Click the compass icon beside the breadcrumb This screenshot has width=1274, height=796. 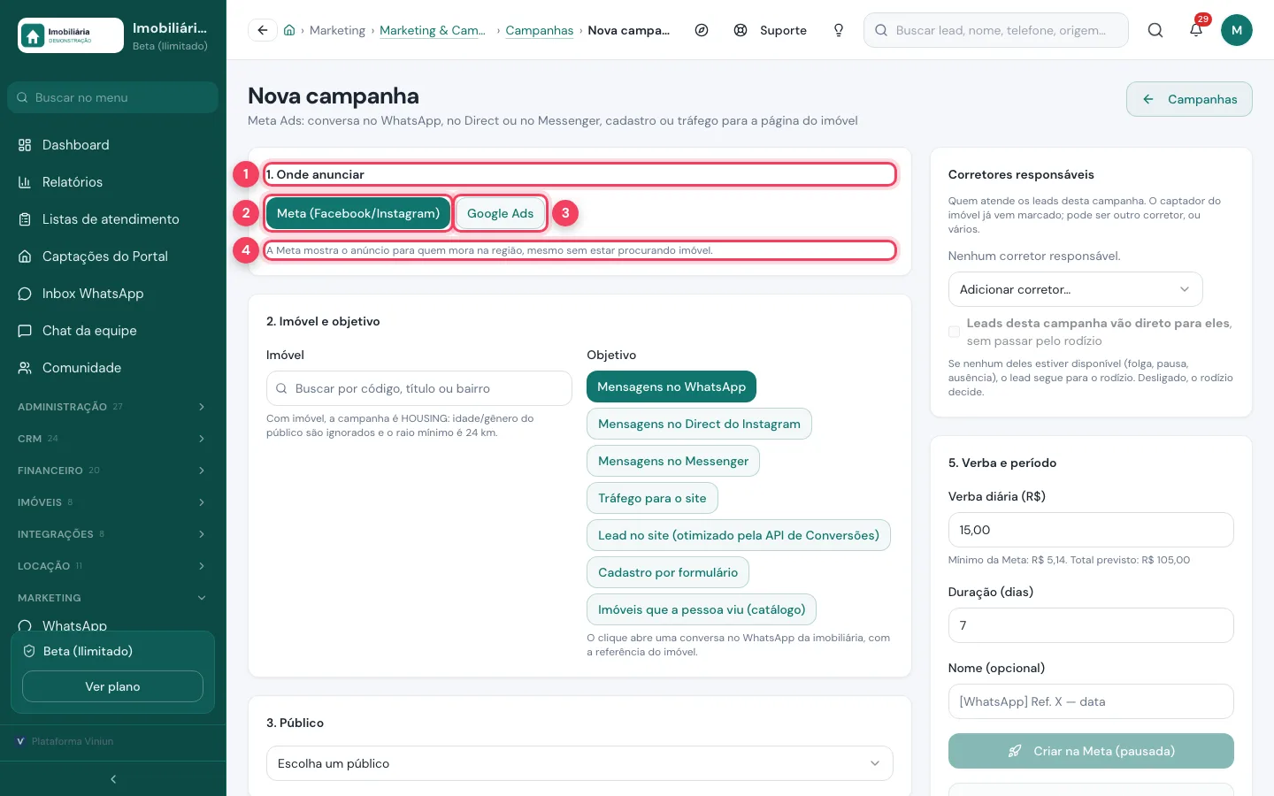pos(702,30)
